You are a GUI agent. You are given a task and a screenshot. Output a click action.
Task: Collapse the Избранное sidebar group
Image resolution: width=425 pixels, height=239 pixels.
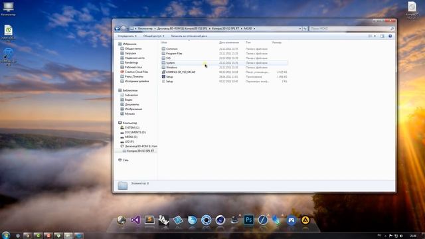[129, 44]
